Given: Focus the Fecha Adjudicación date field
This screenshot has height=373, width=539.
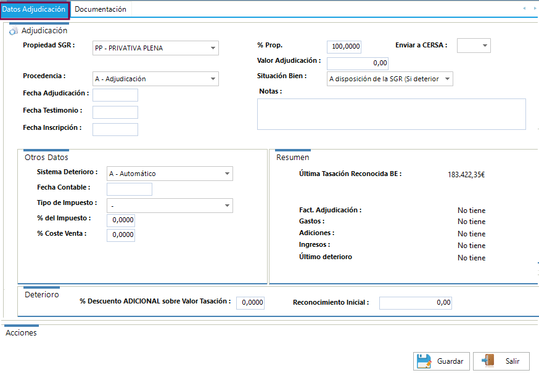Looking at the screenshot, I should (115, 95).
